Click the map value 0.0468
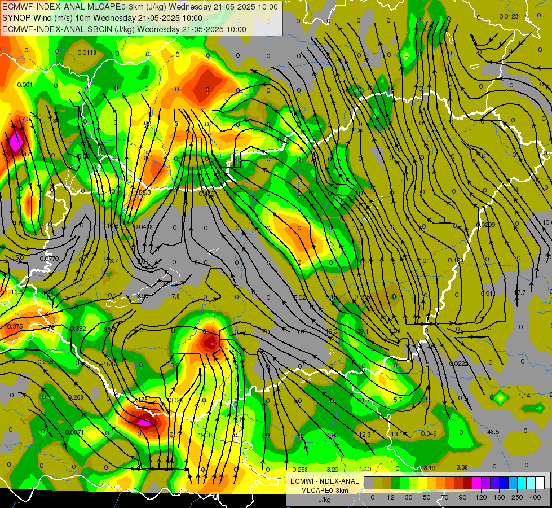552x508 pixels. pyautogui.click(x=143, y=227)
